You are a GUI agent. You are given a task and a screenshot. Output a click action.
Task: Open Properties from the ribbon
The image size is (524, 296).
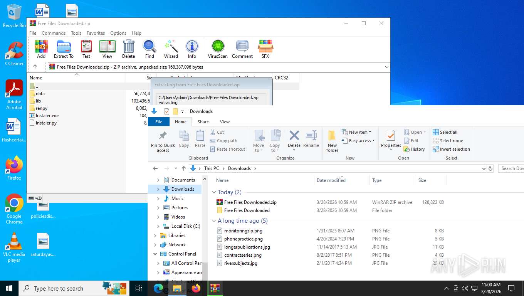coord(391,141)
